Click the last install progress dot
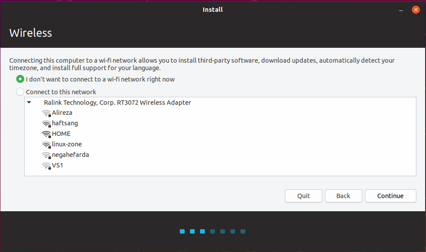 coord(243,231)
